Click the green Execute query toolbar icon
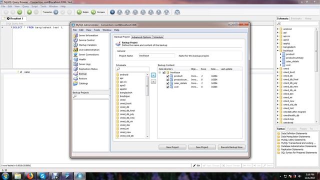This screenshot has height=180, width=320. 29,12
